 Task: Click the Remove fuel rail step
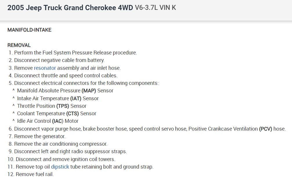tap(35, 174)
